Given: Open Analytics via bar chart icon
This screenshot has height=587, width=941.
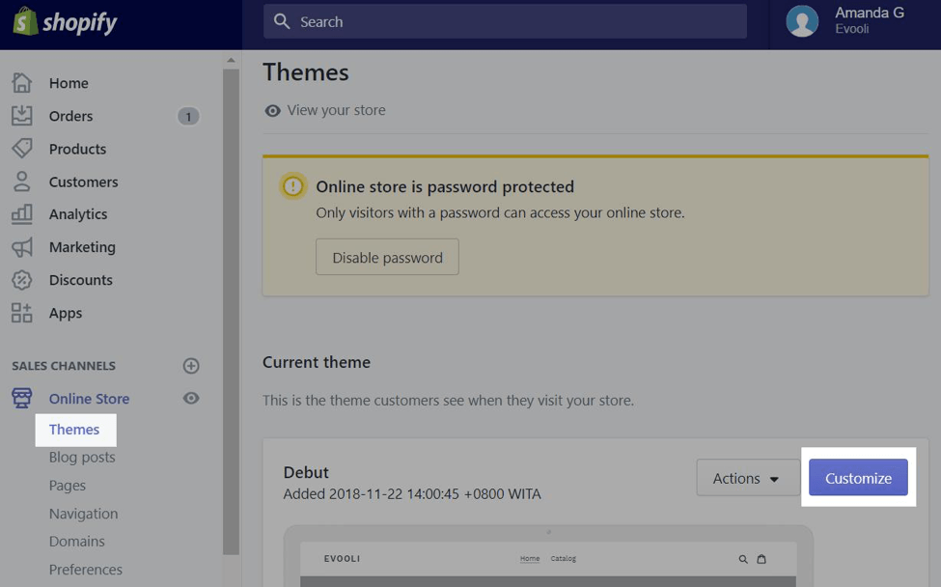Looking at the screenshot, I should (x=21, y=214).
